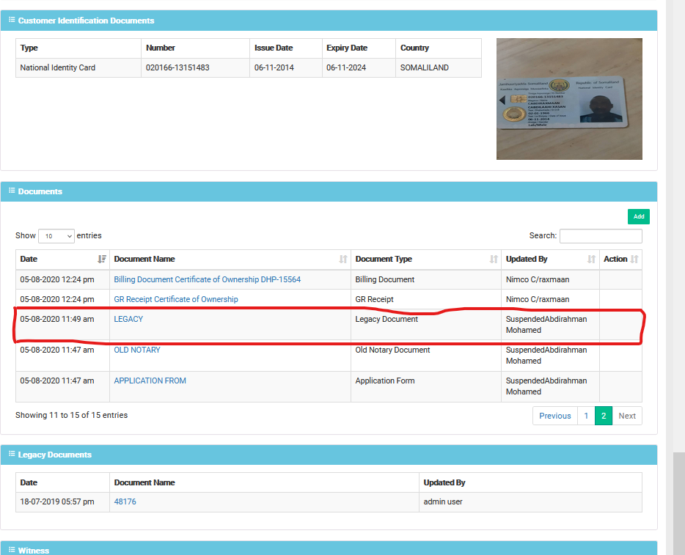Sort by Action column icon

click(x=634, y=260)
